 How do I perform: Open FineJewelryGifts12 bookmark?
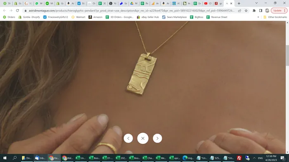pyautogui.click(x=55, y=17)
